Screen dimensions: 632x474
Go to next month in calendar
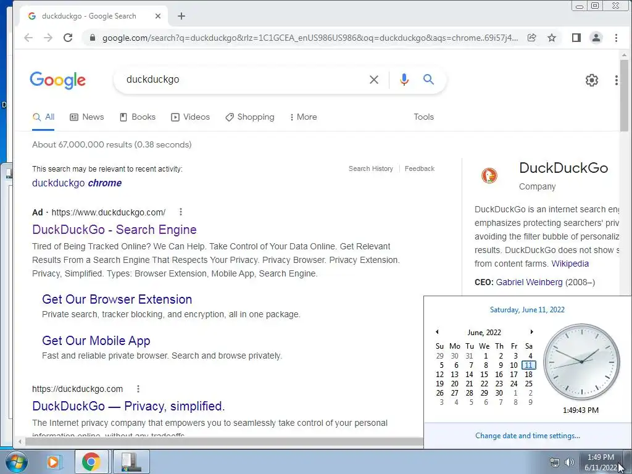[531, 331]
